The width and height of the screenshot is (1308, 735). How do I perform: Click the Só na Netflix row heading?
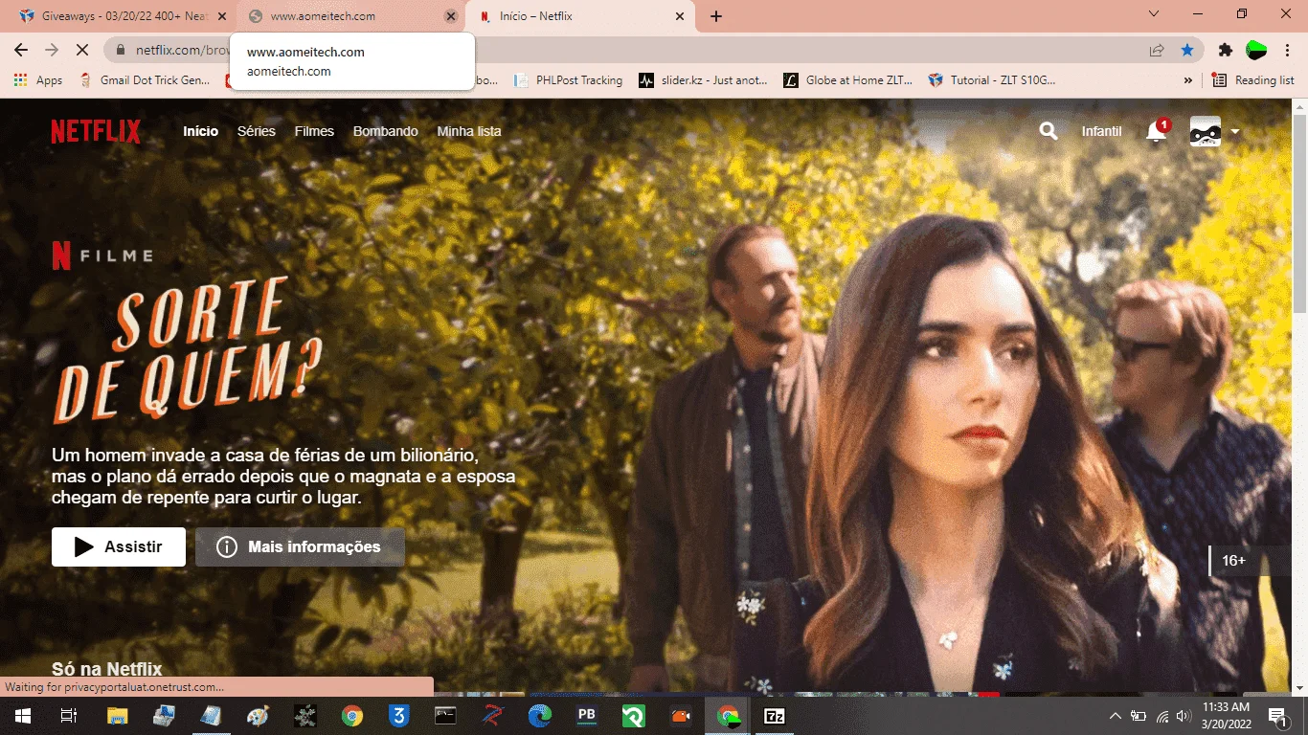pyautogui.click(x=107, y=669)
